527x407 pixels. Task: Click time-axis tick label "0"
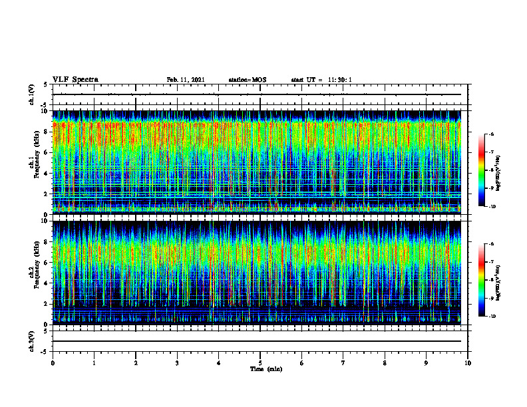tap(53, 363)
